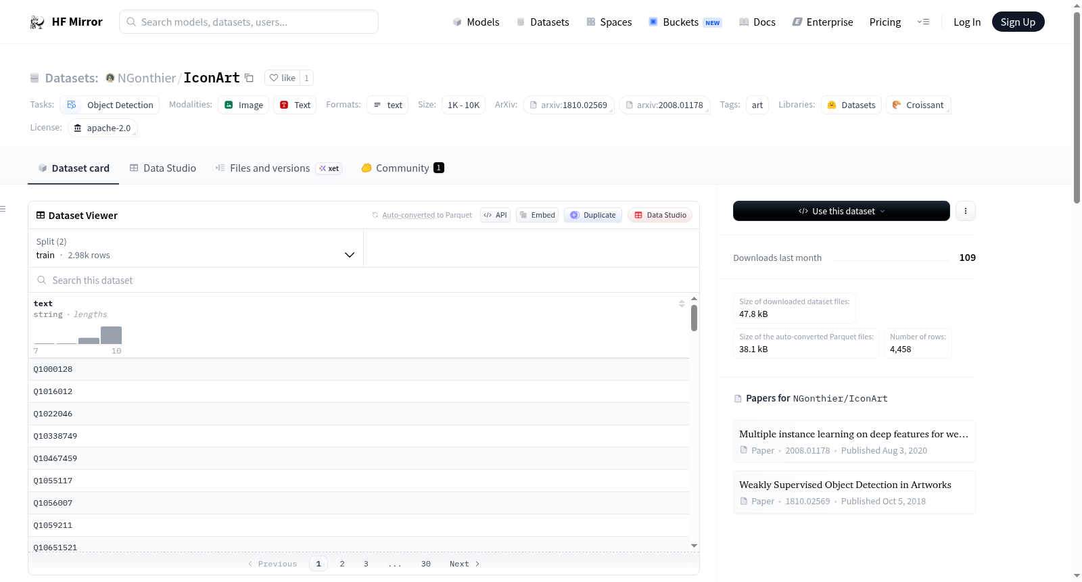Open the Pricing page
The height and width of the screenshot is (582, 1082).
(885, 22)
